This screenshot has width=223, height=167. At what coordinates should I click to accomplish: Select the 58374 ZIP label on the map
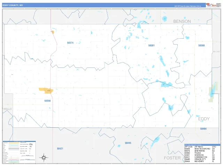pos(70,43)
